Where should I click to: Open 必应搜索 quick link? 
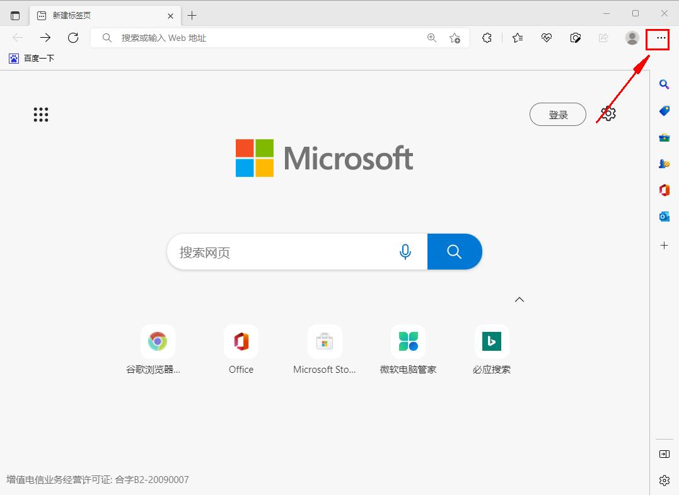[492, 350]
